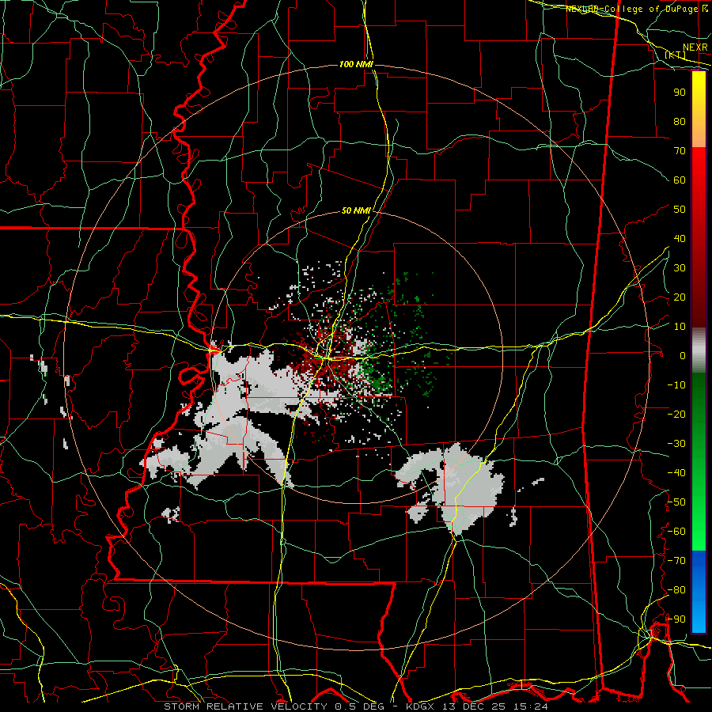Image resolution: width=712 pixels, height=712 pixels.
Task: Click the -20 value on velocity scale
Action: (x=676, y=415)
